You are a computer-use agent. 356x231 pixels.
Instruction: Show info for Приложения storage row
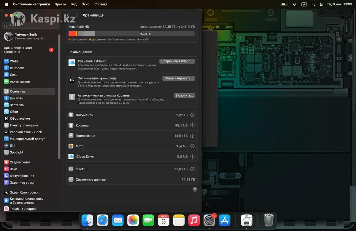tap(192, 136)
